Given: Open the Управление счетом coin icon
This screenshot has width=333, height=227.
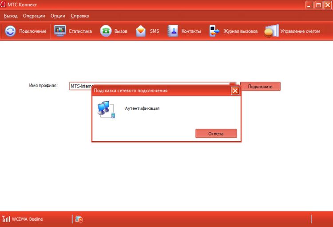Looking at the screenshot, I should coord(271,31).
